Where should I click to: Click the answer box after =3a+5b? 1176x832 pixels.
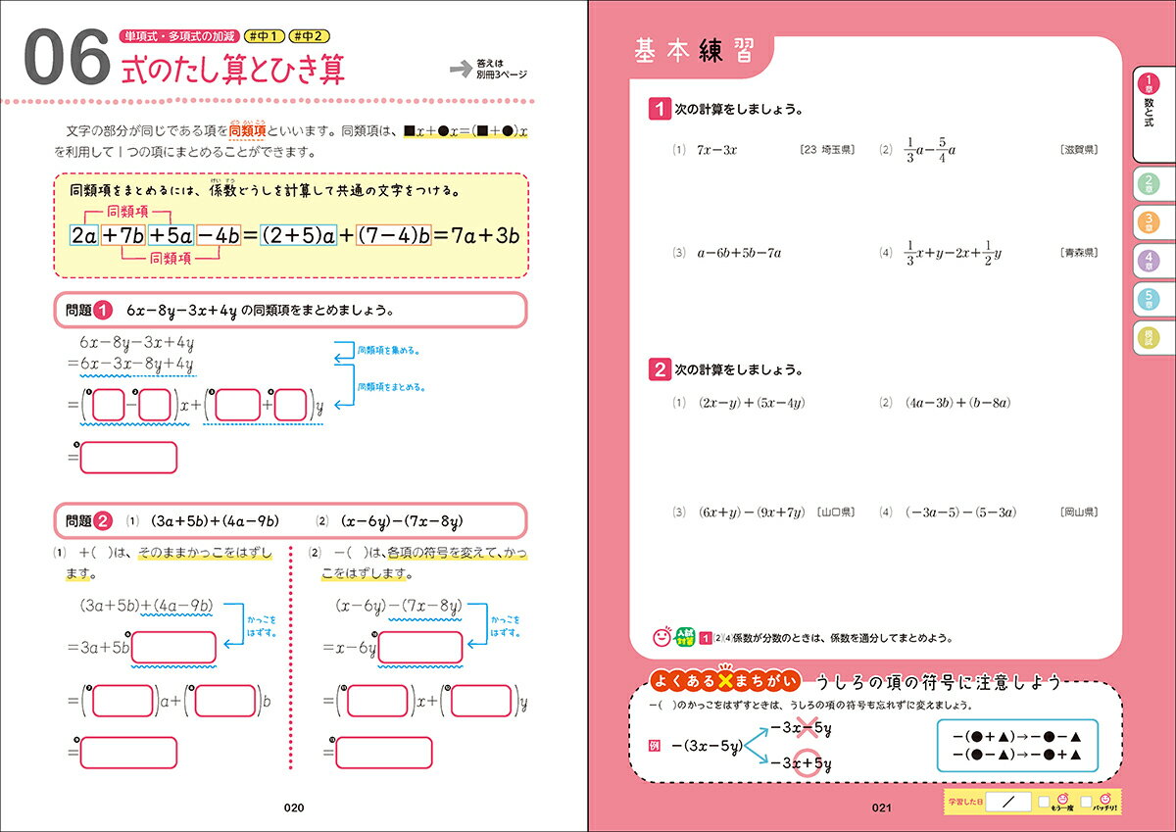tap(173, 647)
